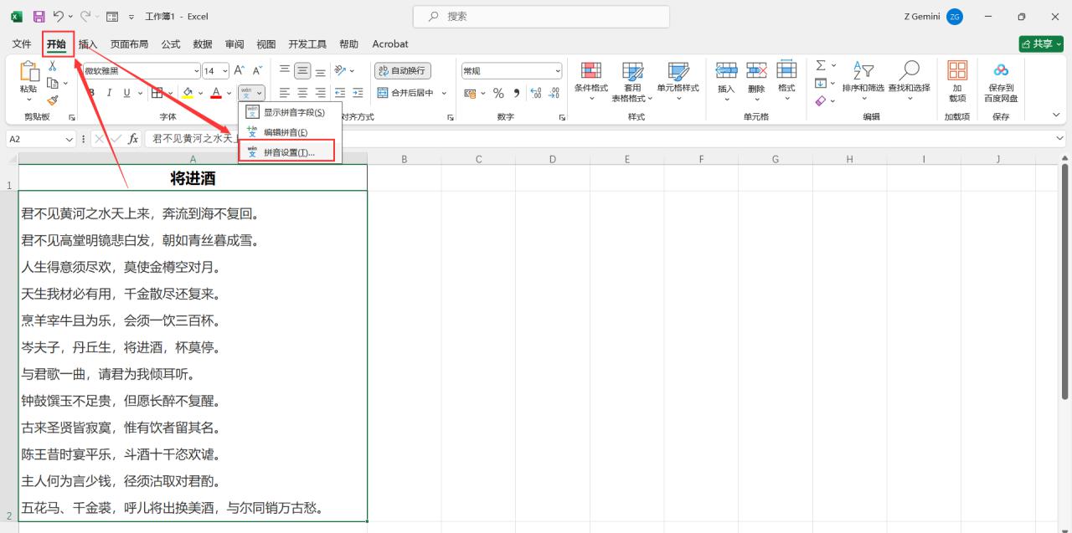Click the Copy icon in clipboard group
Viewport: 1072px width, 533px height.
point(52,83)
